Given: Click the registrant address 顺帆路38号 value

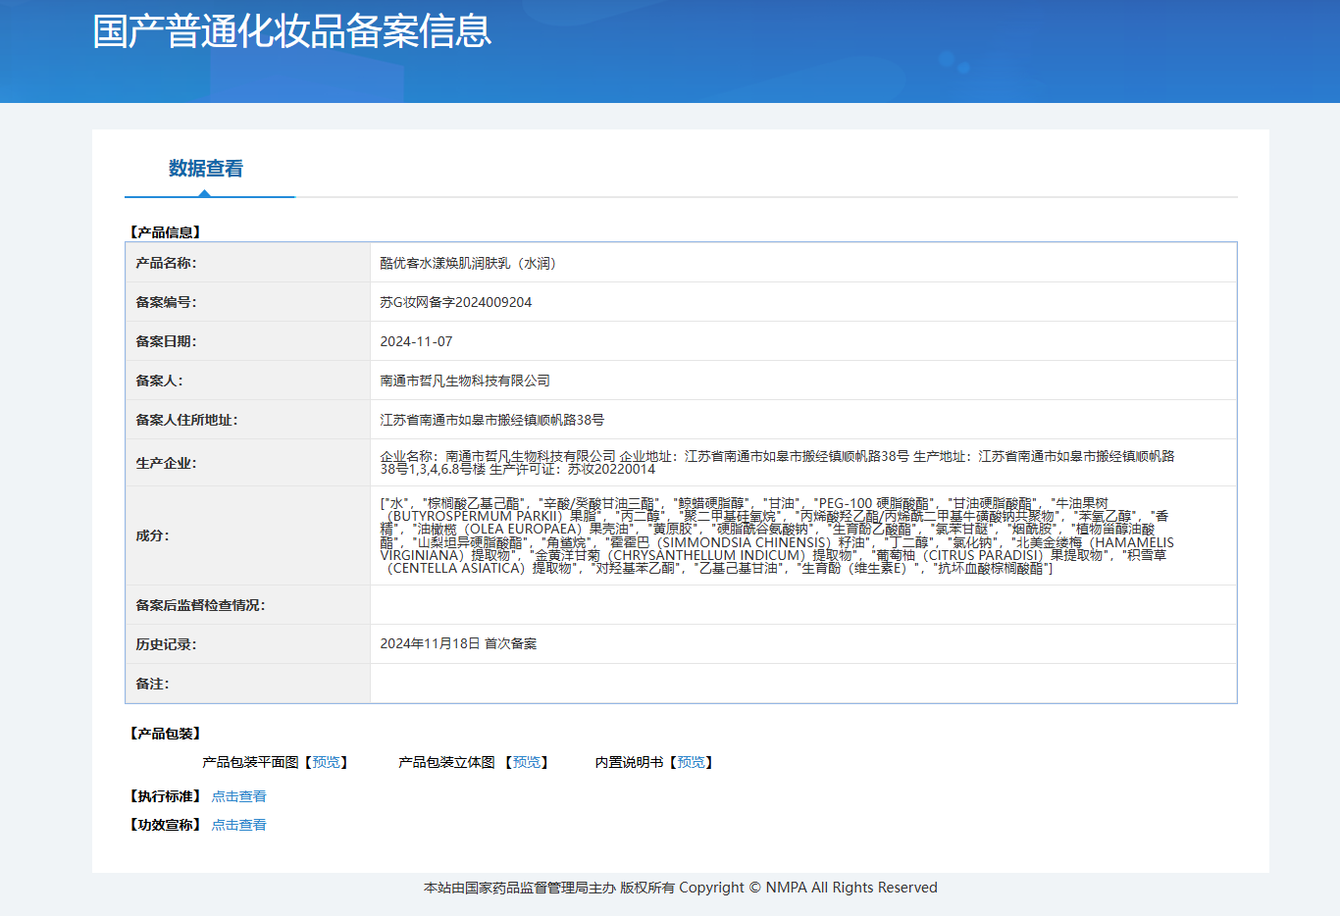Looking at the screenshot, I should pos(491,420).
